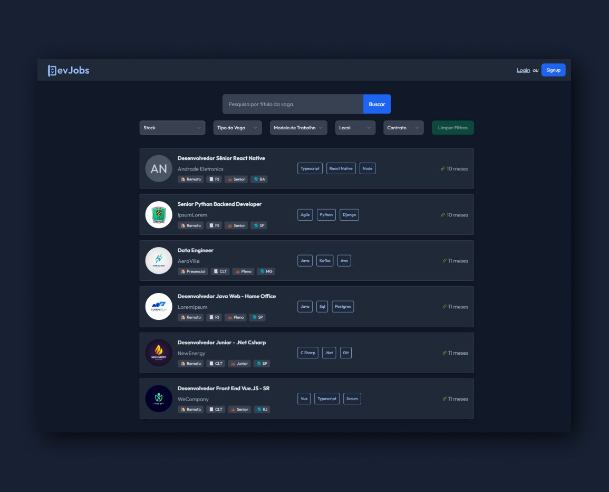Click the LoremIpsum company logo
609x492 pixels.
159,306
